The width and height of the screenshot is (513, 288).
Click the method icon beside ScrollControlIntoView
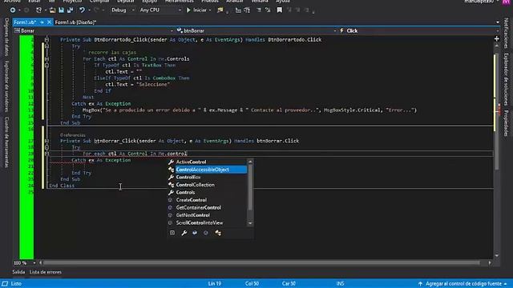pos(170,222)
